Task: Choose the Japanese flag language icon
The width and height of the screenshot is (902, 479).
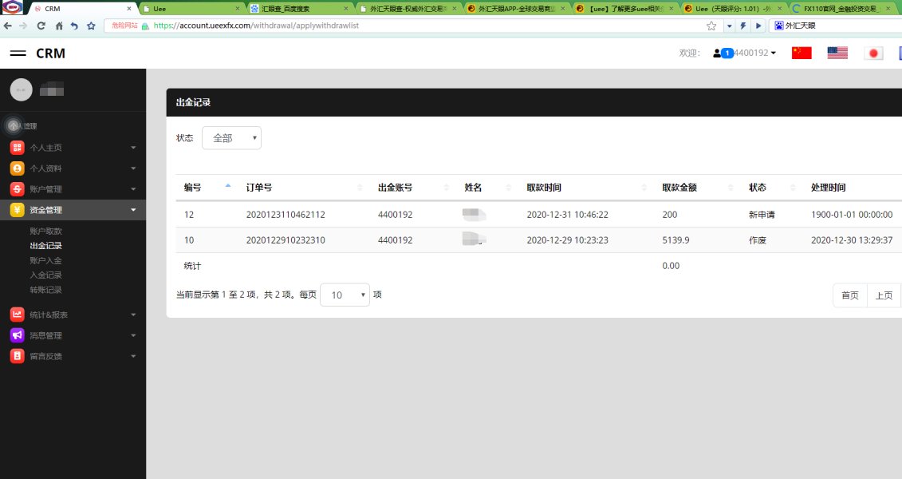Action: tap(874, 53)
